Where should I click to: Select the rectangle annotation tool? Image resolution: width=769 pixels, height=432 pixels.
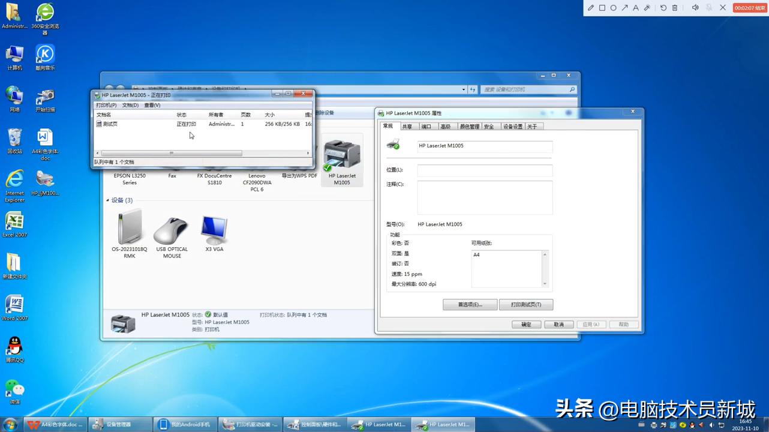pyautogui.click(x=602, y=8)
